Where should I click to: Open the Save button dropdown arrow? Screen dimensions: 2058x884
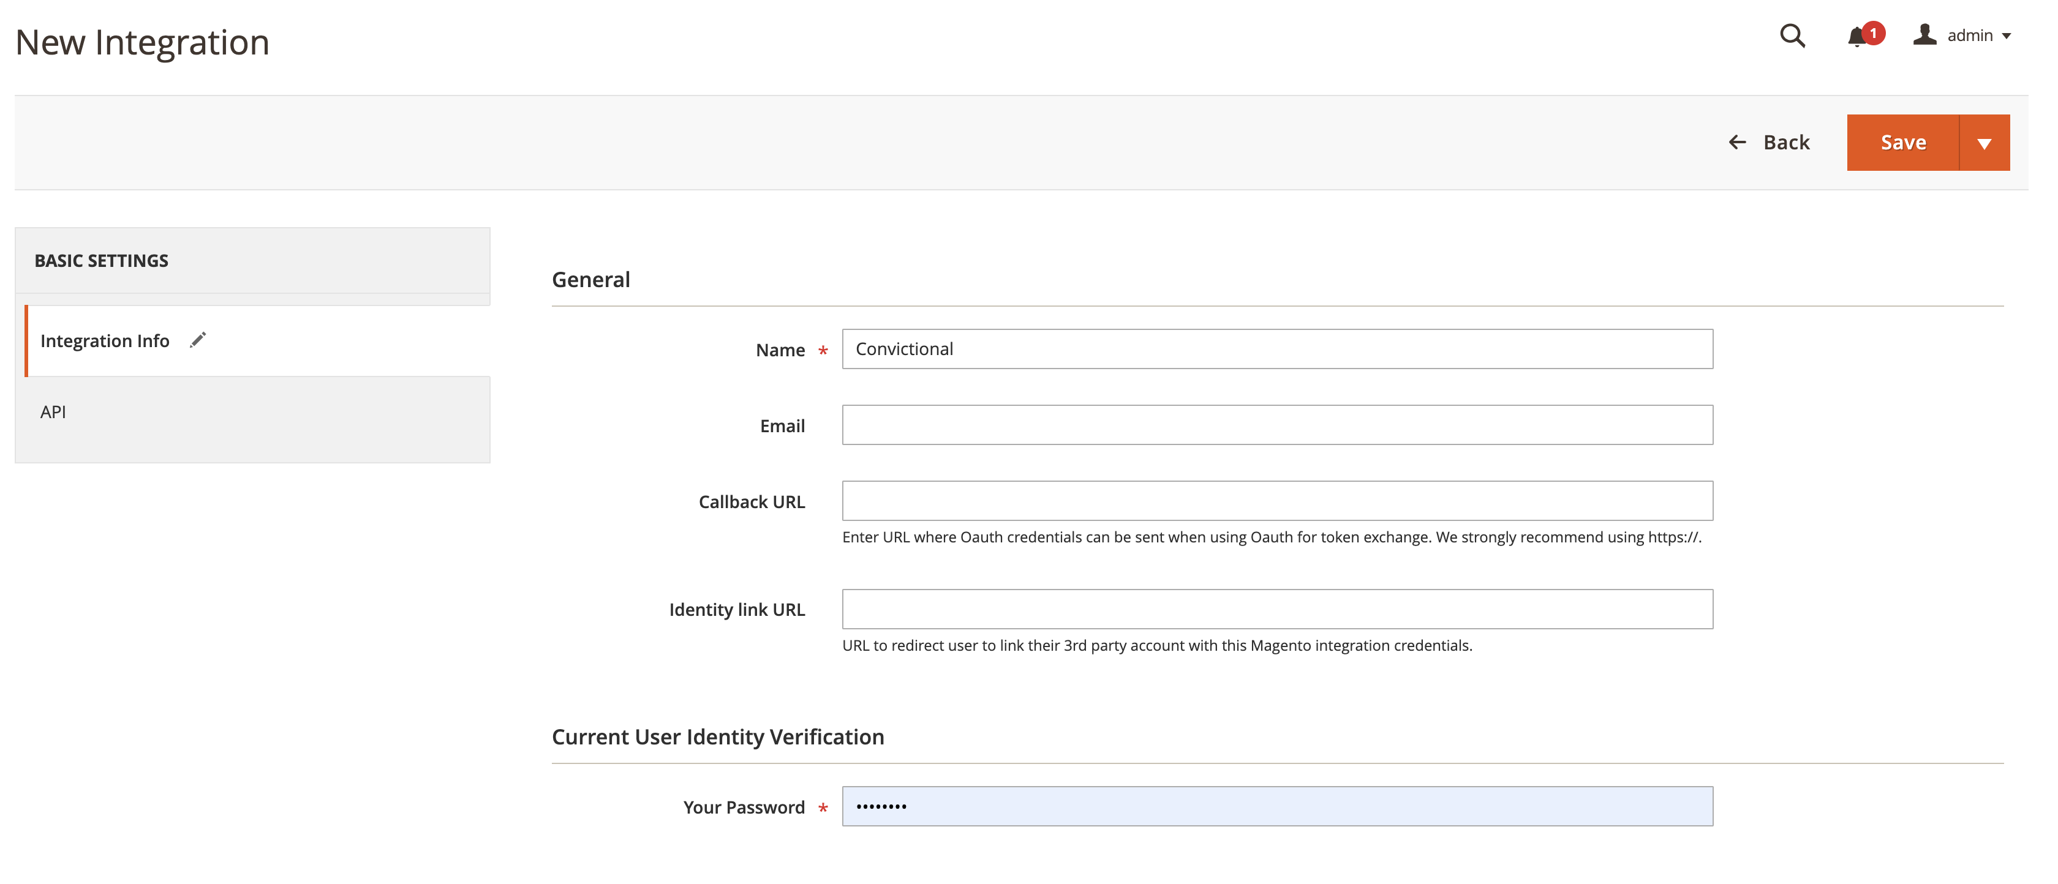(x=1985, y=143)
